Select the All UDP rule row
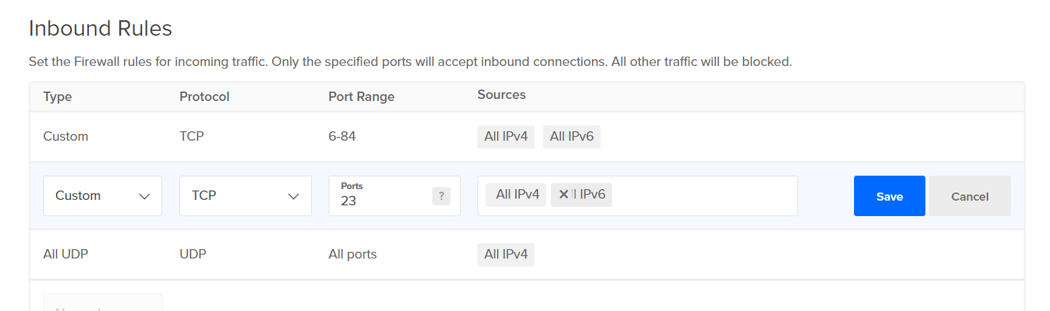 (x=66, y=254)
